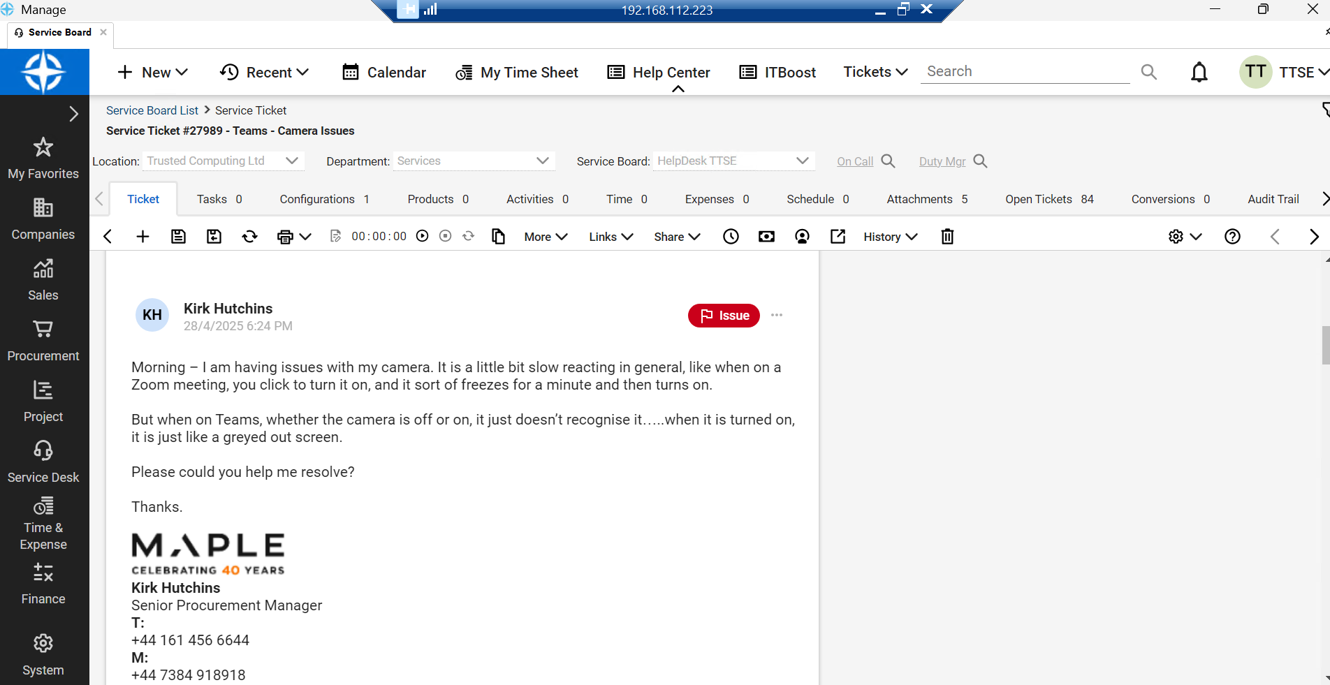The width and height of the screenshot is (1330, 685).
Task: Open the Sales module
Action: pos(43,280)
